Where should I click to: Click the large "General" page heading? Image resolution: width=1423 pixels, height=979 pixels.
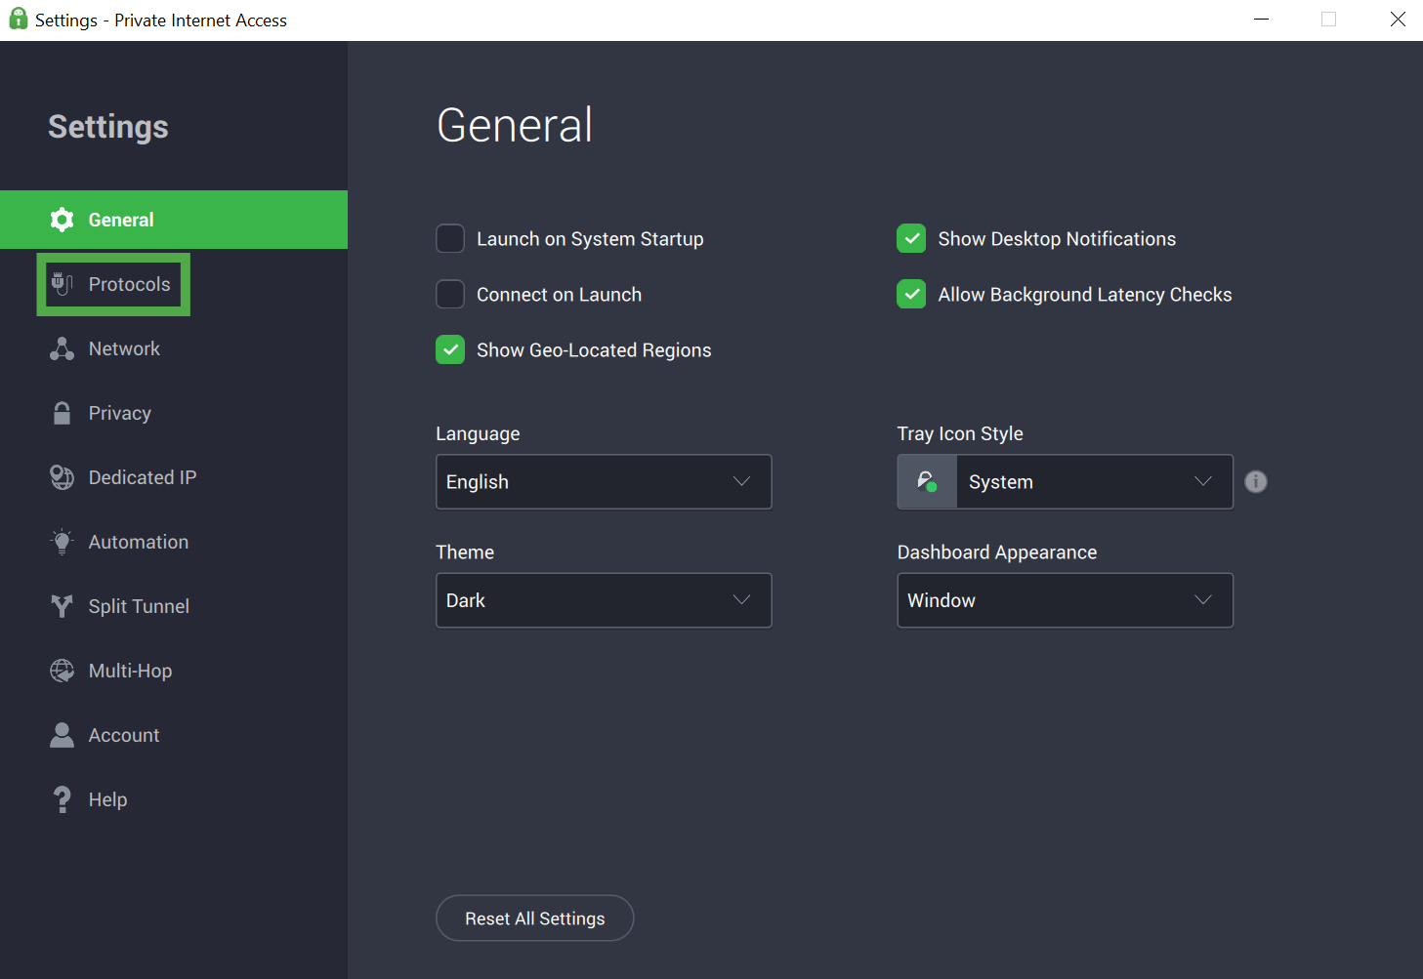515,125
